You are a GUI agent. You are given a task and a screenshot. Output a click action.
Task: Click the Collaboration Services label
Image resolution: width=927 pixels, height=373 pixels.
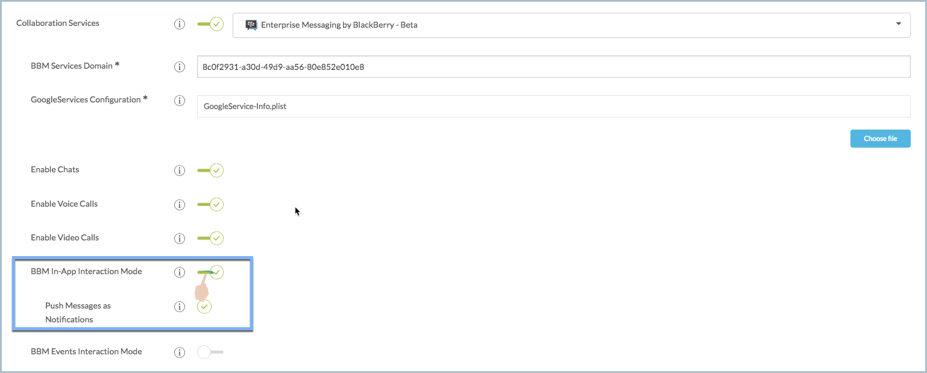click(x=58, y=23)
